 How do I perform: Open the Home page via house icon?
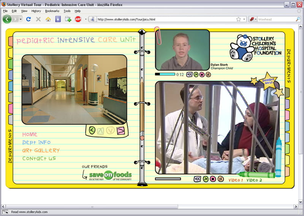click(48, 19)
